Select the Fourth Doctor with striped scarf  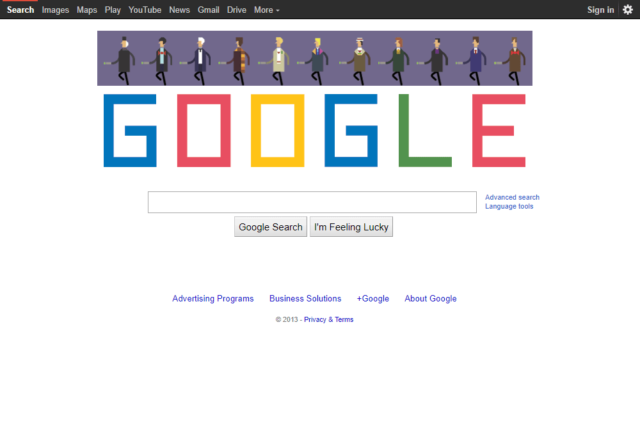(237, 61)
